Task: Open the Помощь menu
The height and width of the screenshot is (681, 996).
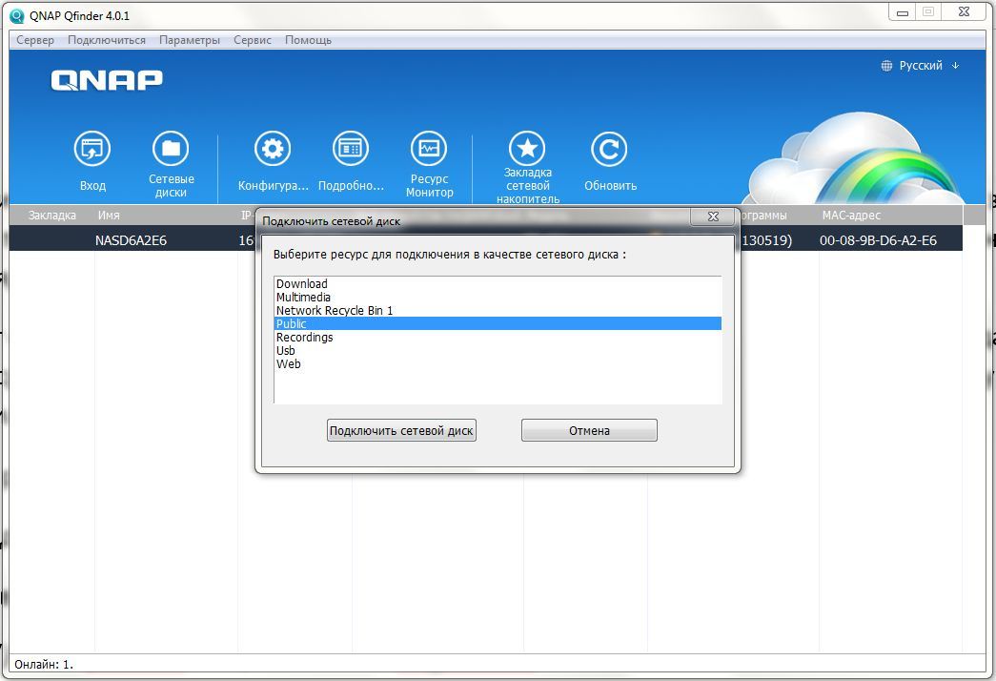Action: click(308, 40)
